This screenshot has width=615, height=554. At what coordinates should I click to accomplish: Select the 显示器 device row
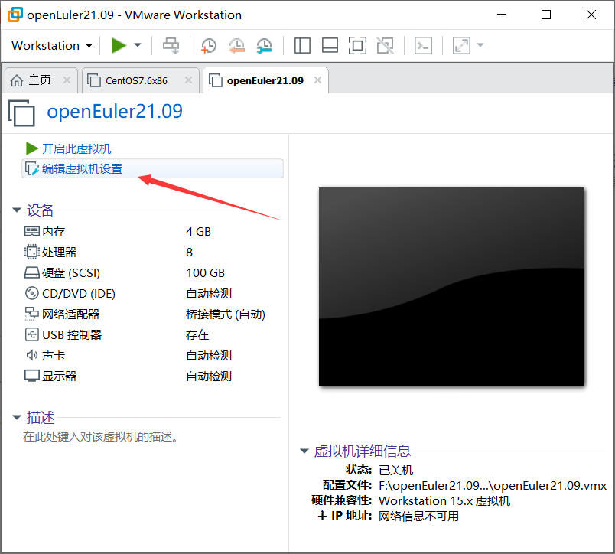(152, 376)
